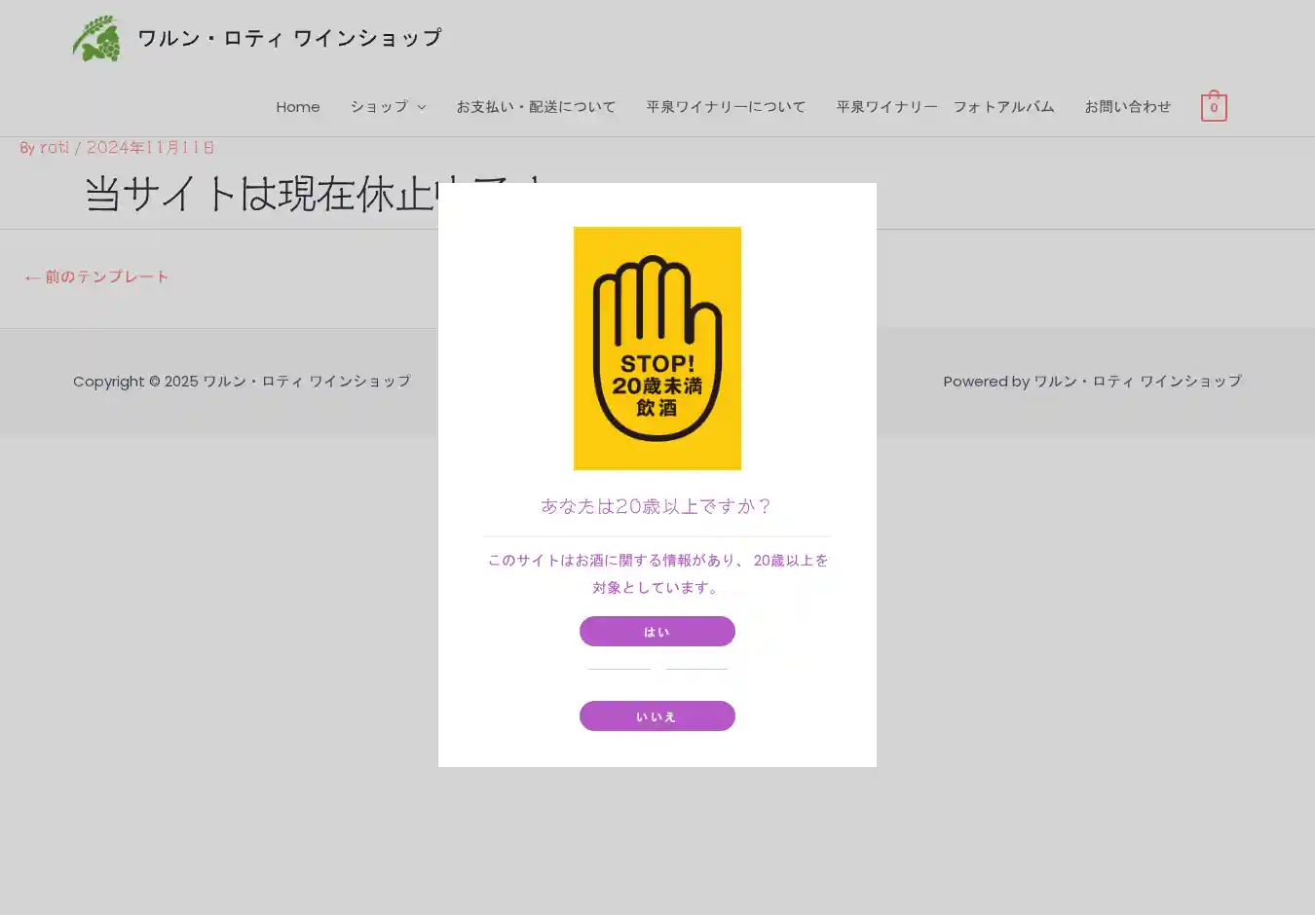Open the ショップ menu item
1315x915 pixels.
click(x=379, y=107)
